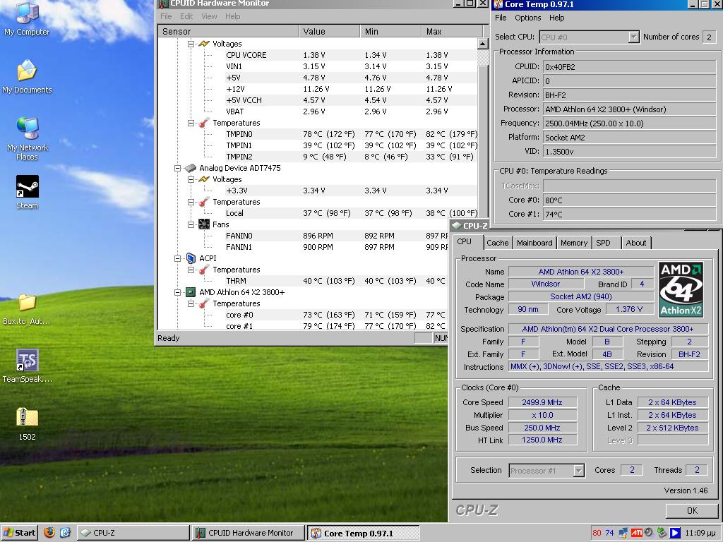Click the Core Temp title bar icon

[x=498, y=4]
